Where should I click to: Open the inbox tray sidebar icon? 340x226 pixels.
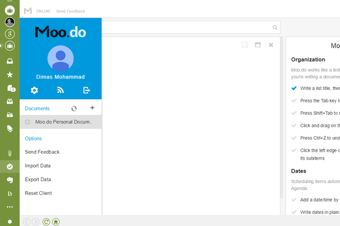pos(10,61)
